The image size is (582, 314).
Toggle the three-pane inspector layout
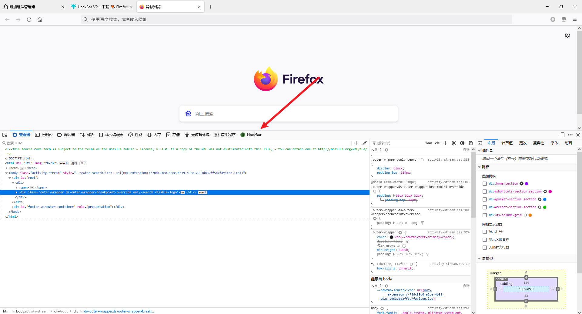[480, 143]
